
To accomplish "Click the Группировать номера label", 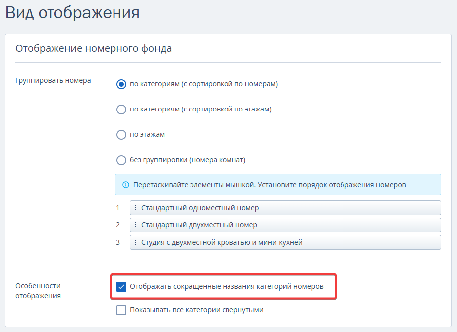I will point(53,80).
